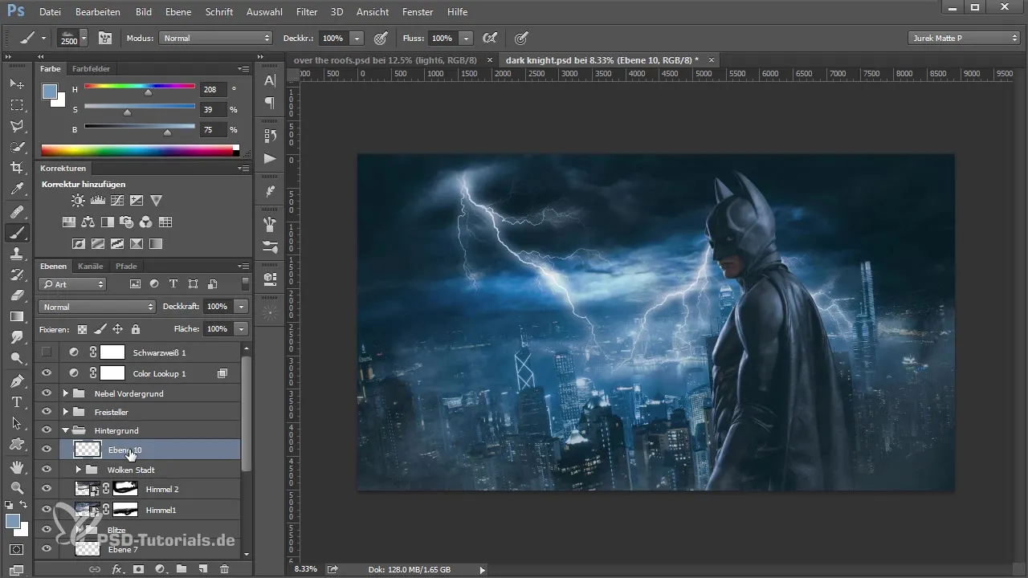Add Photo Filter adjustment
The width and height of the screenshot is (1028, 578).
point(127,222)
